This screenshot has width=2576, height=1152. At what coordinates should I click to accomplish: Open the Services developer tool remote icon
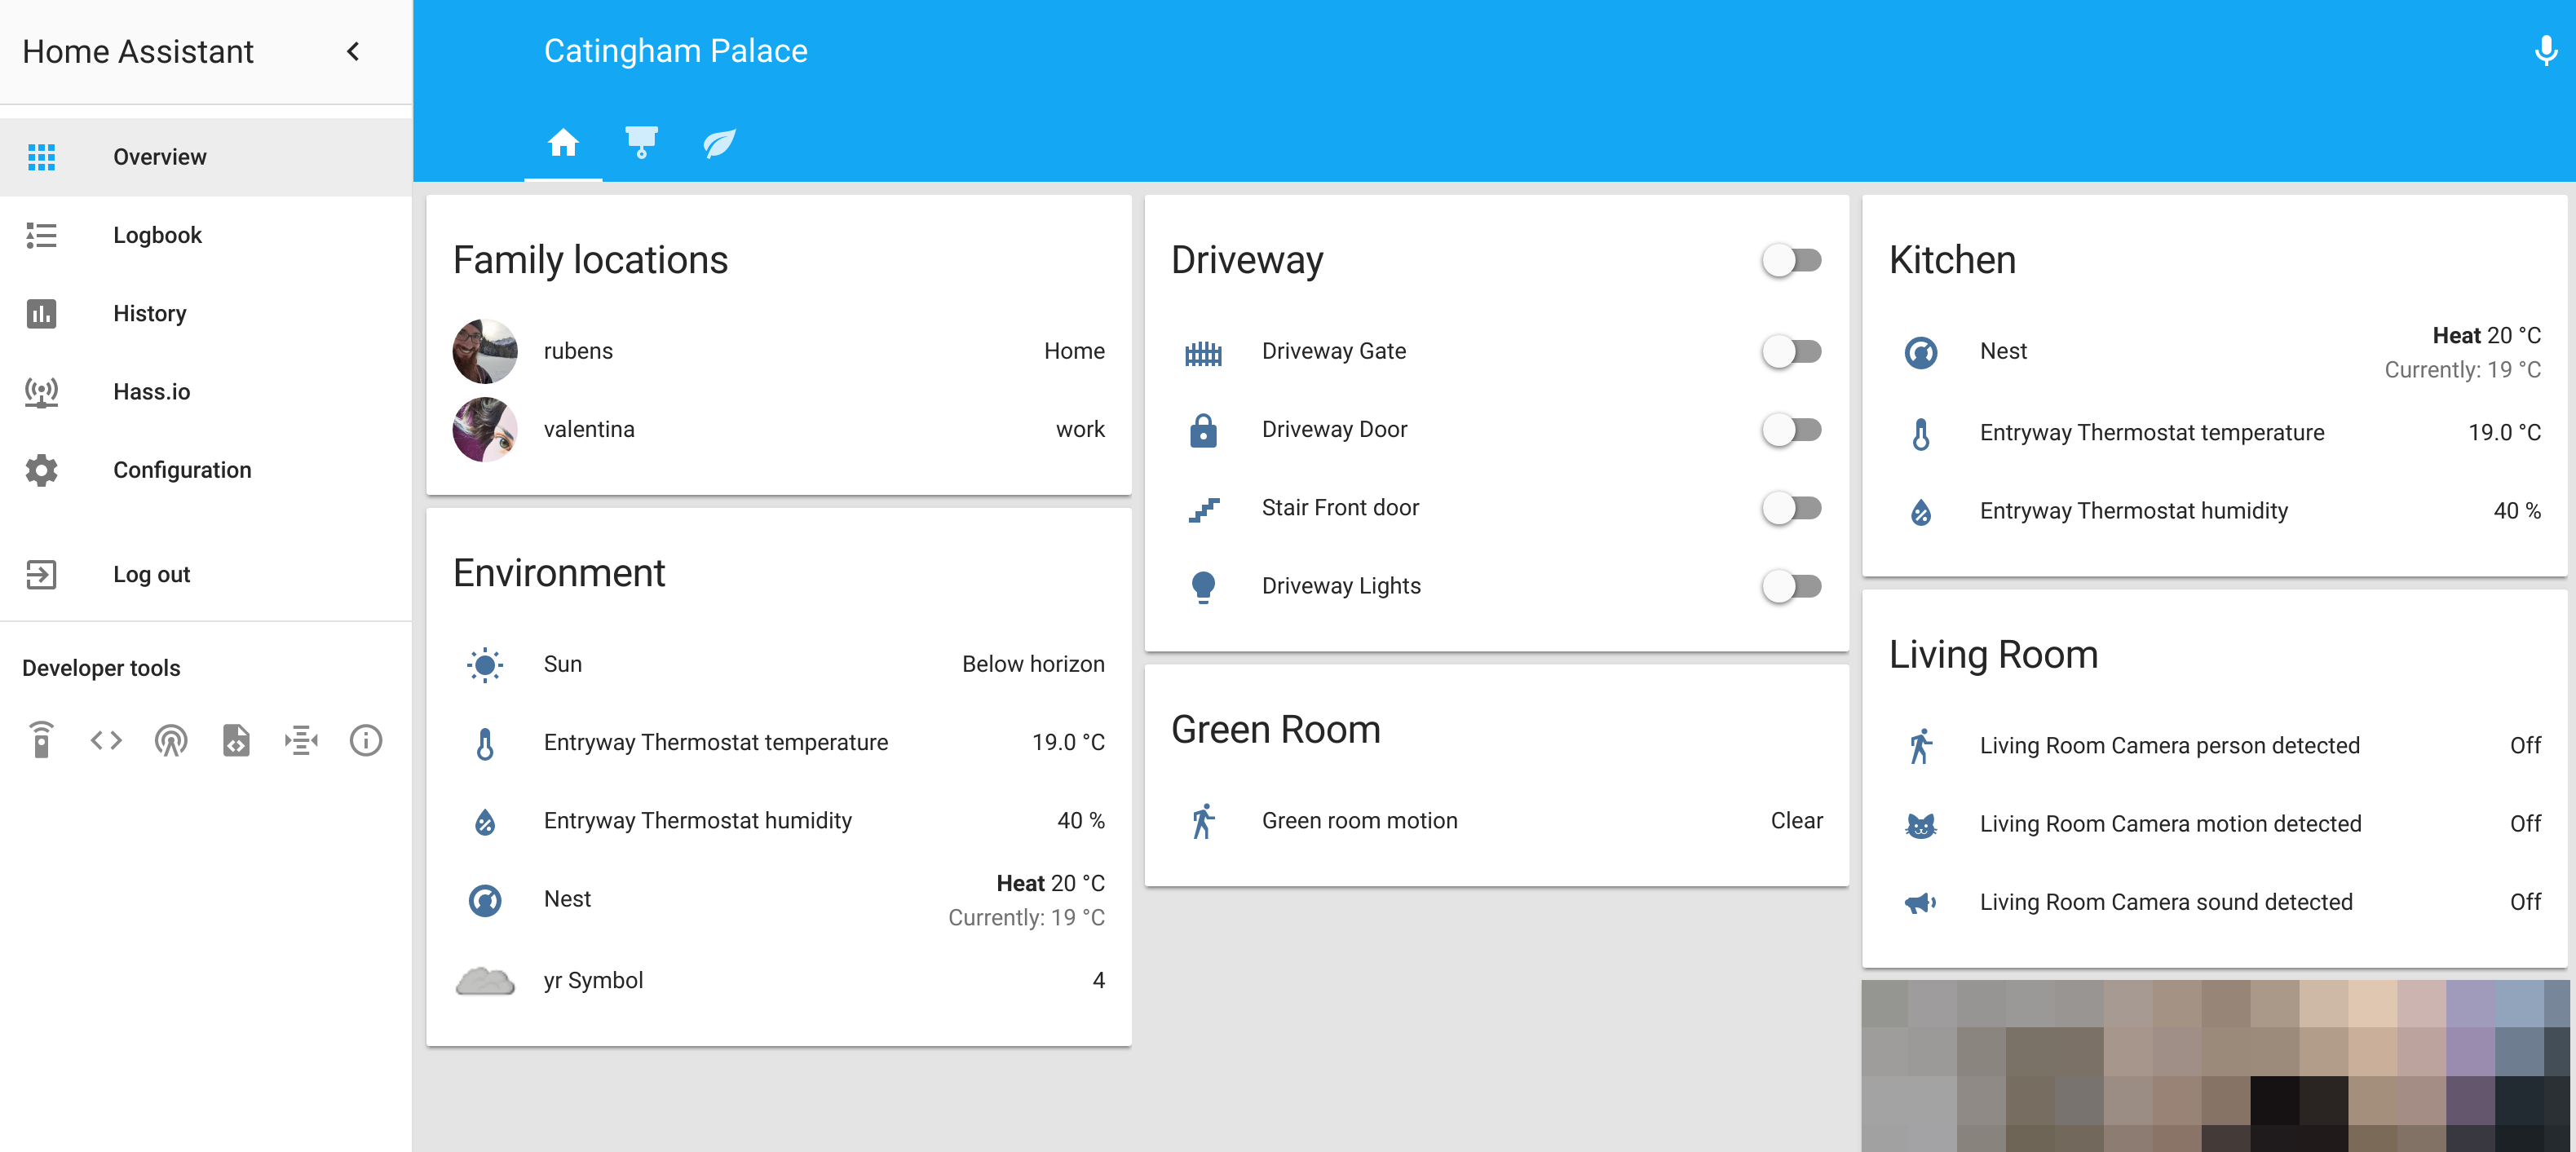click(41, 740)
